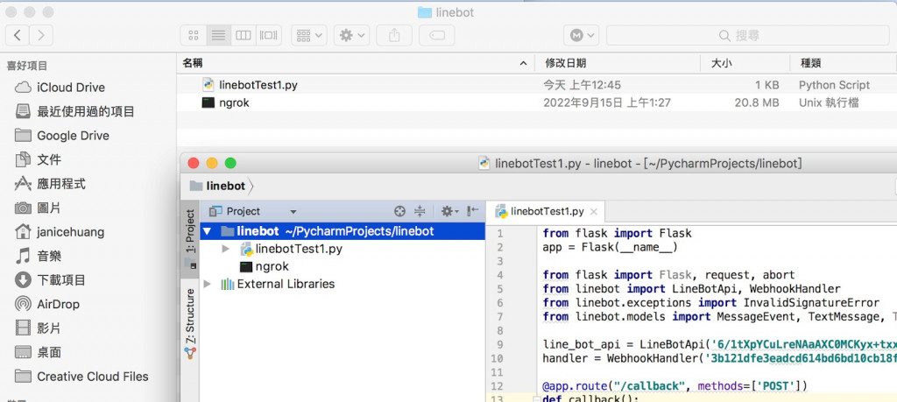Go back in Finder window
This screenshot has width=897, height=402.
tap(18, 35)
